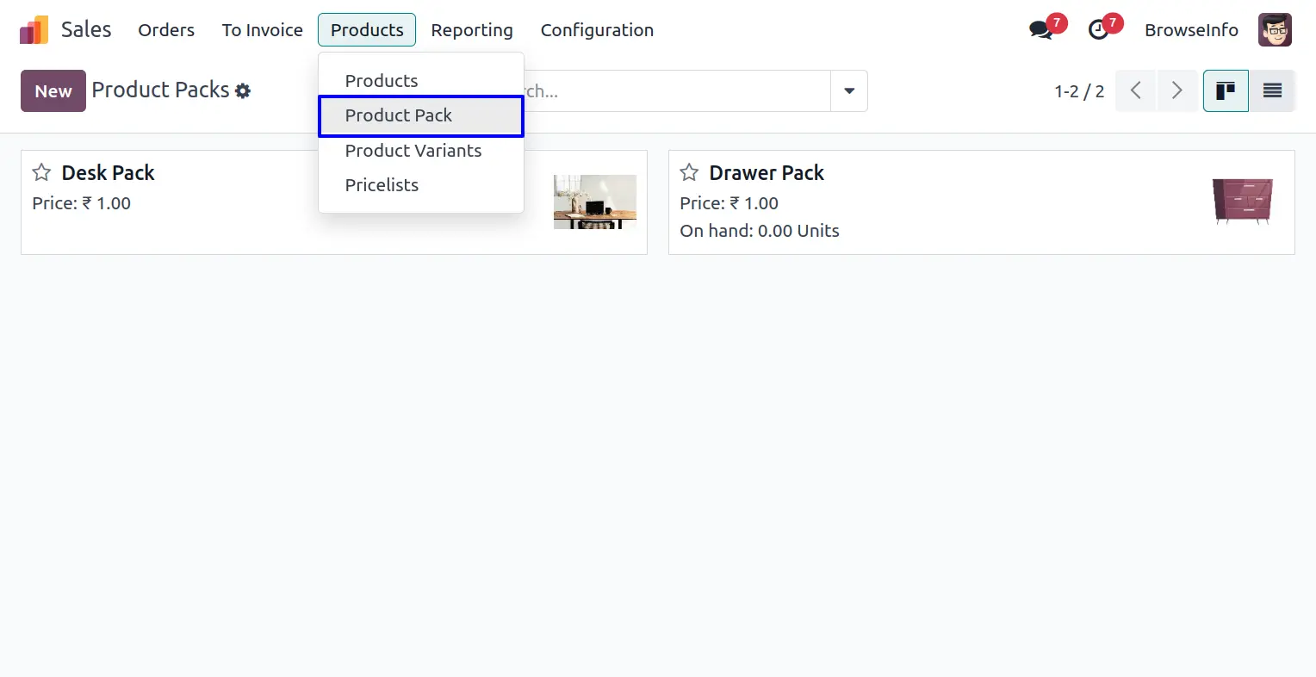Screen dimensions: 1316x677
Task: Star the Desk Pack as favorite
Action: point(41,173)
